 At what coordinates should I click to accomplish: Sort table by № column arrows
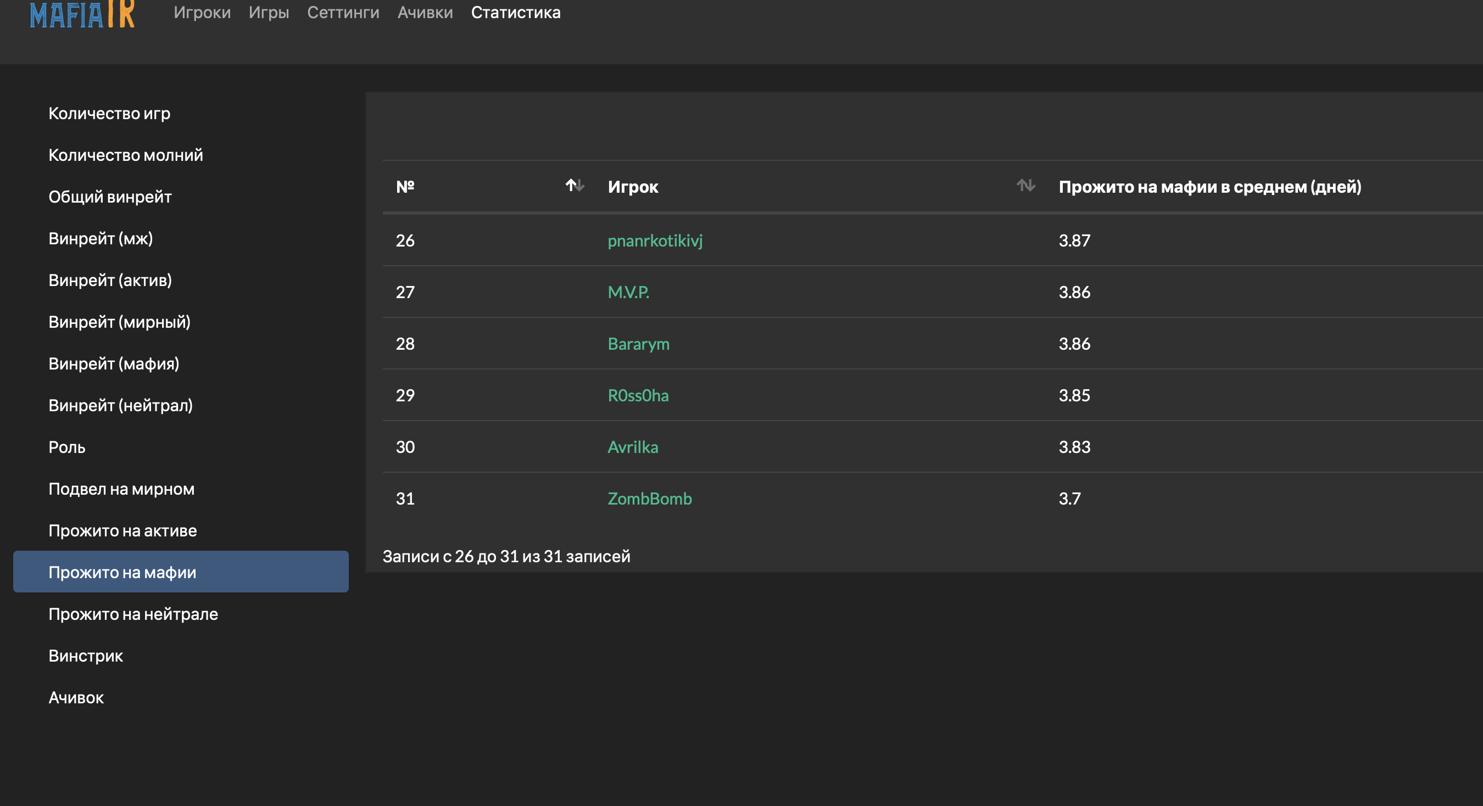coord(575,185)
